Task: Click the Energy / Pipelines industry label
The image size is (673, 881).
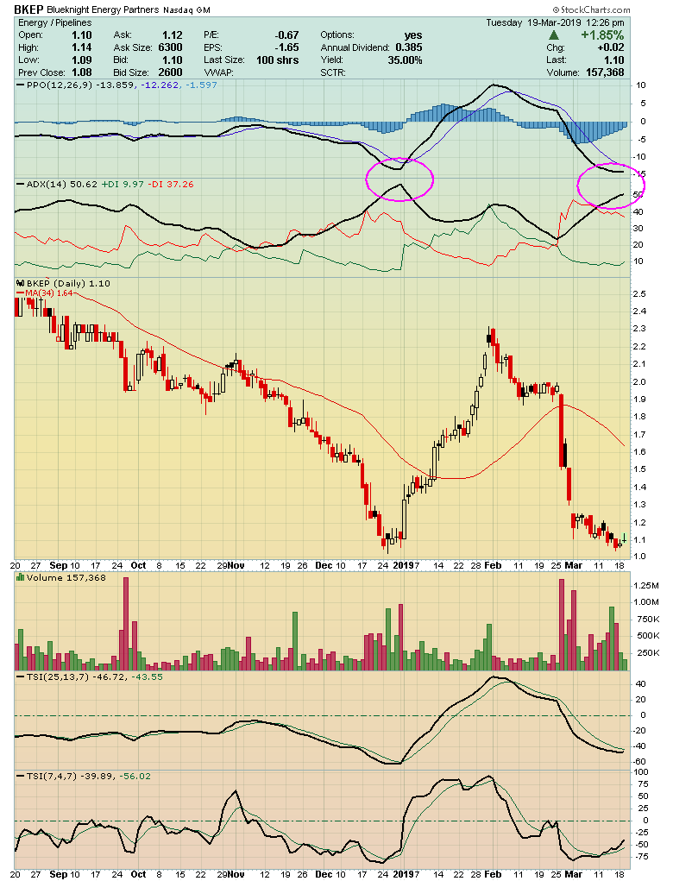Action: click(x=54, y=23)
